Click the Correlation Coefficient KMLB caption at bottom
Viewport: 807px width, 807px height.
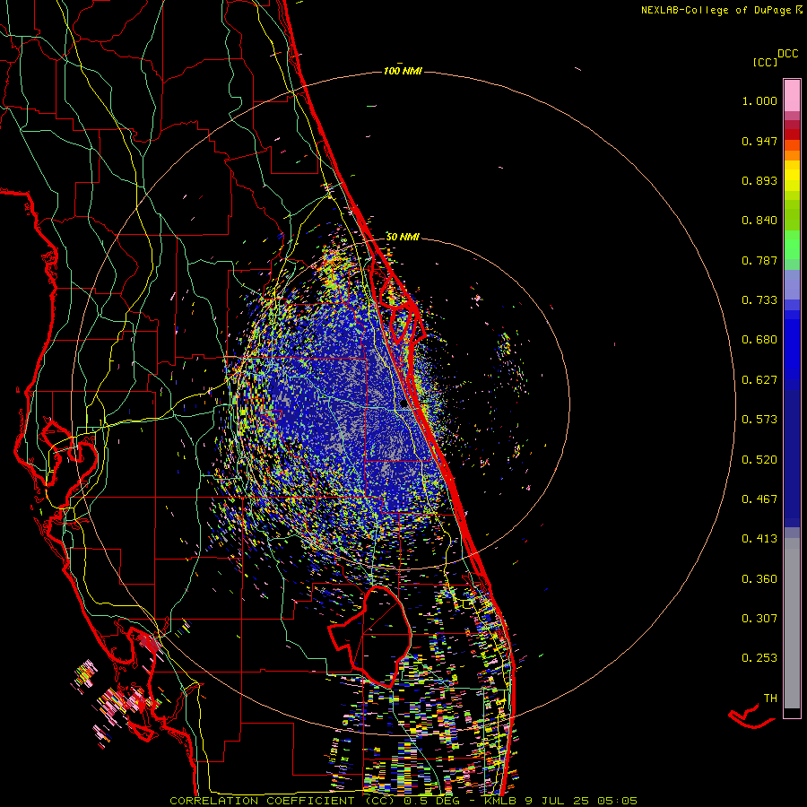pyautogui.click(x=403, y=801)
